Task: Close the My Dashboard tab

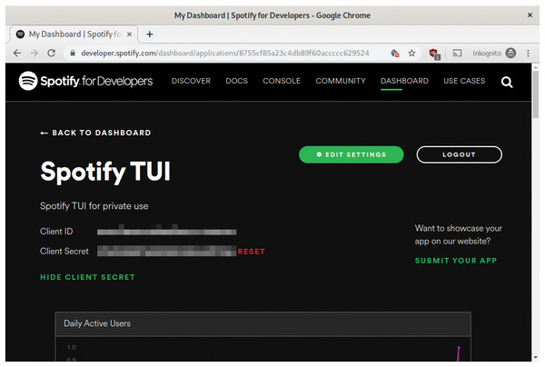Action: tap(129, 35)
